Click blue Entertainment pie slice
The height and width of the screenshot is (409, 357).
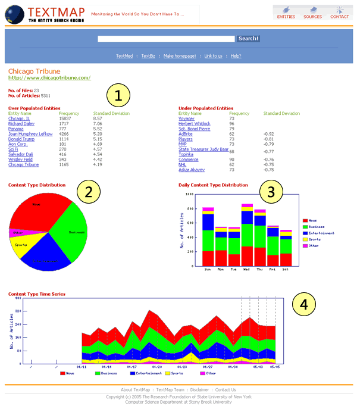[x=47, y=254]
